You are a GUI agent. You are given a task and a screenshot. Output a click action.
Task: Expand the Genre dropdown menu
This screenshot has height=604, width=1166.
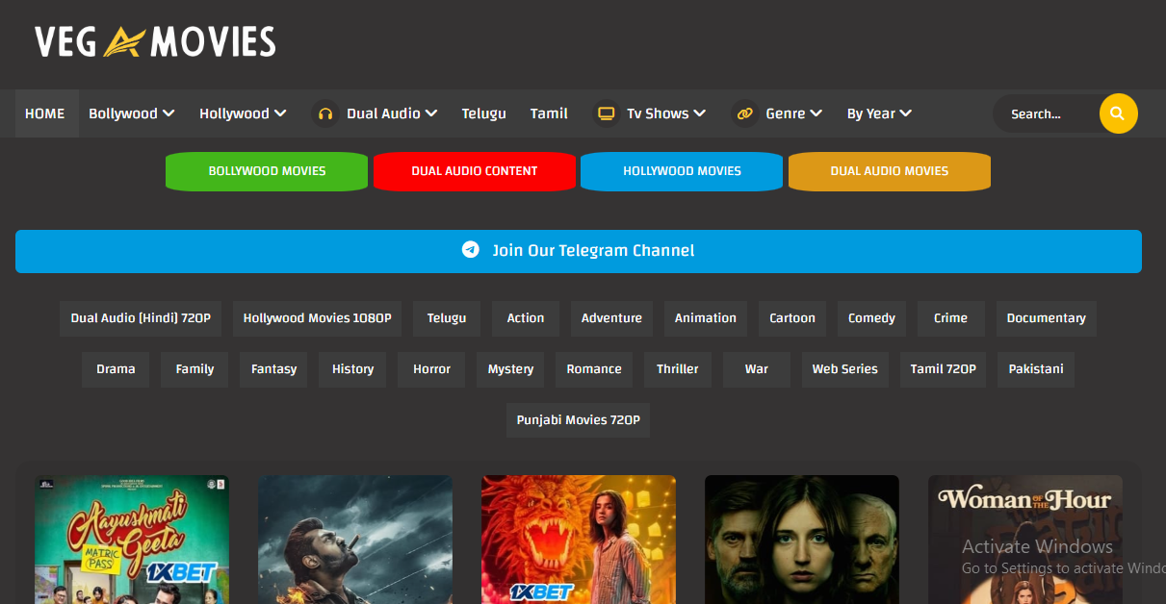click(x=793, y=113)
